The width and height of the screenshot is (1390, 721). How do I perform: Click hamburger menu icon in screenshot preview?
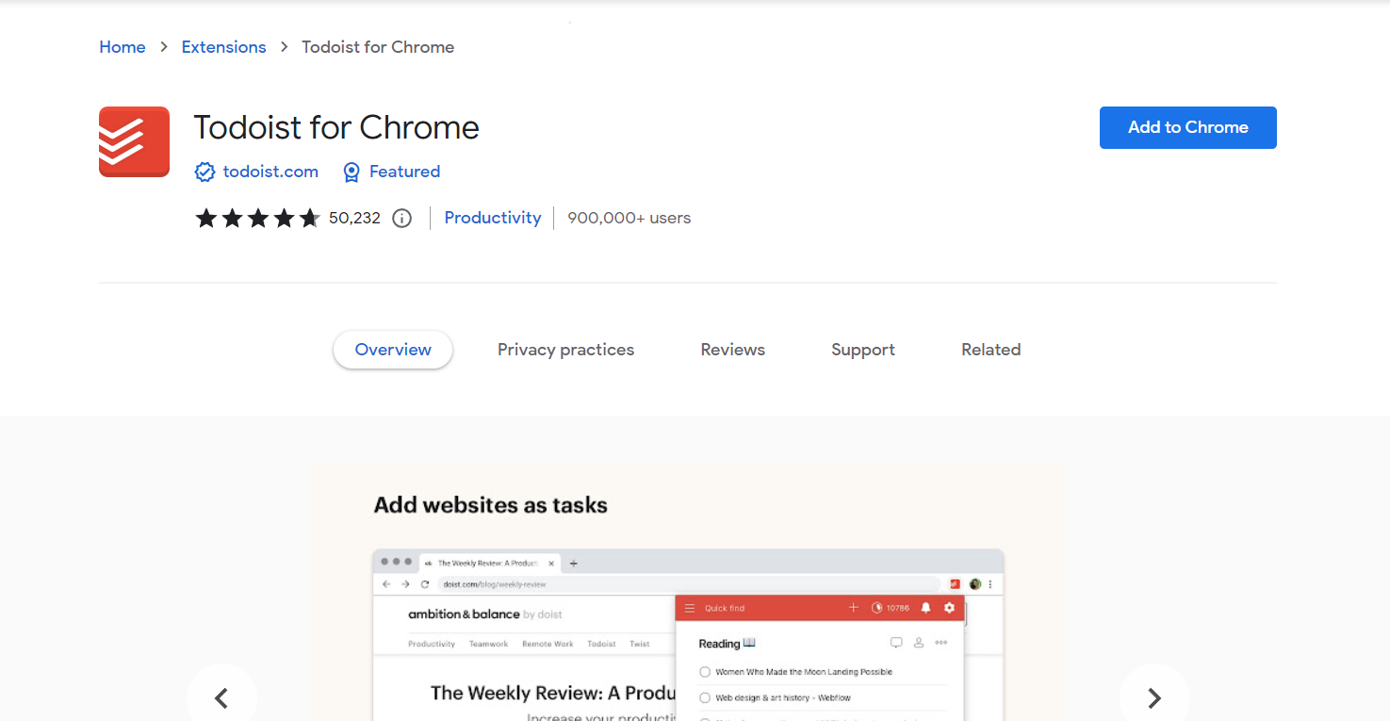coord(690,608)
